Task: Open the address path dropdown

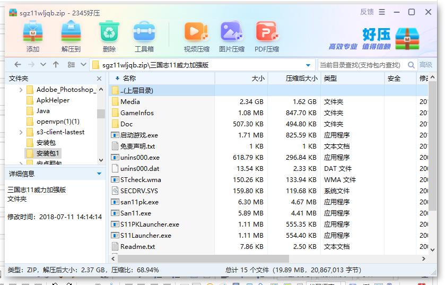Action: 308,65
